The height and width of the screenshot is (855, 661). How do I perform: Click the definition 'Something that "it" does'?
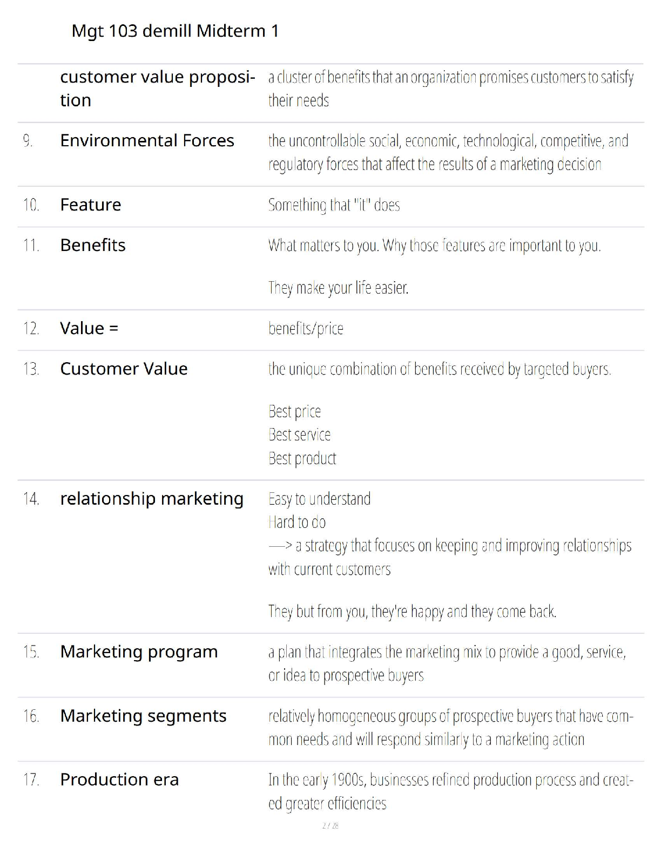point(334,205)
